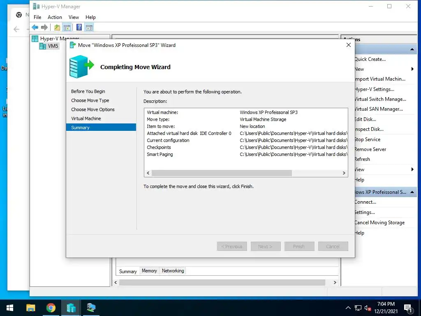Viewport: 421px width, 316px height.
Task: Click Stop Service action
Action: pyautogui.click(x=367, y=139)
